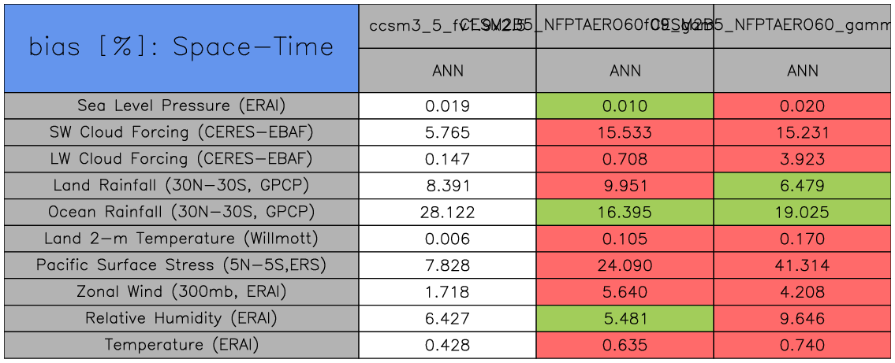Select the white cell with value 28.122
Screen dimensions: 895x363
pyautogui.click(x=447, y=212)
